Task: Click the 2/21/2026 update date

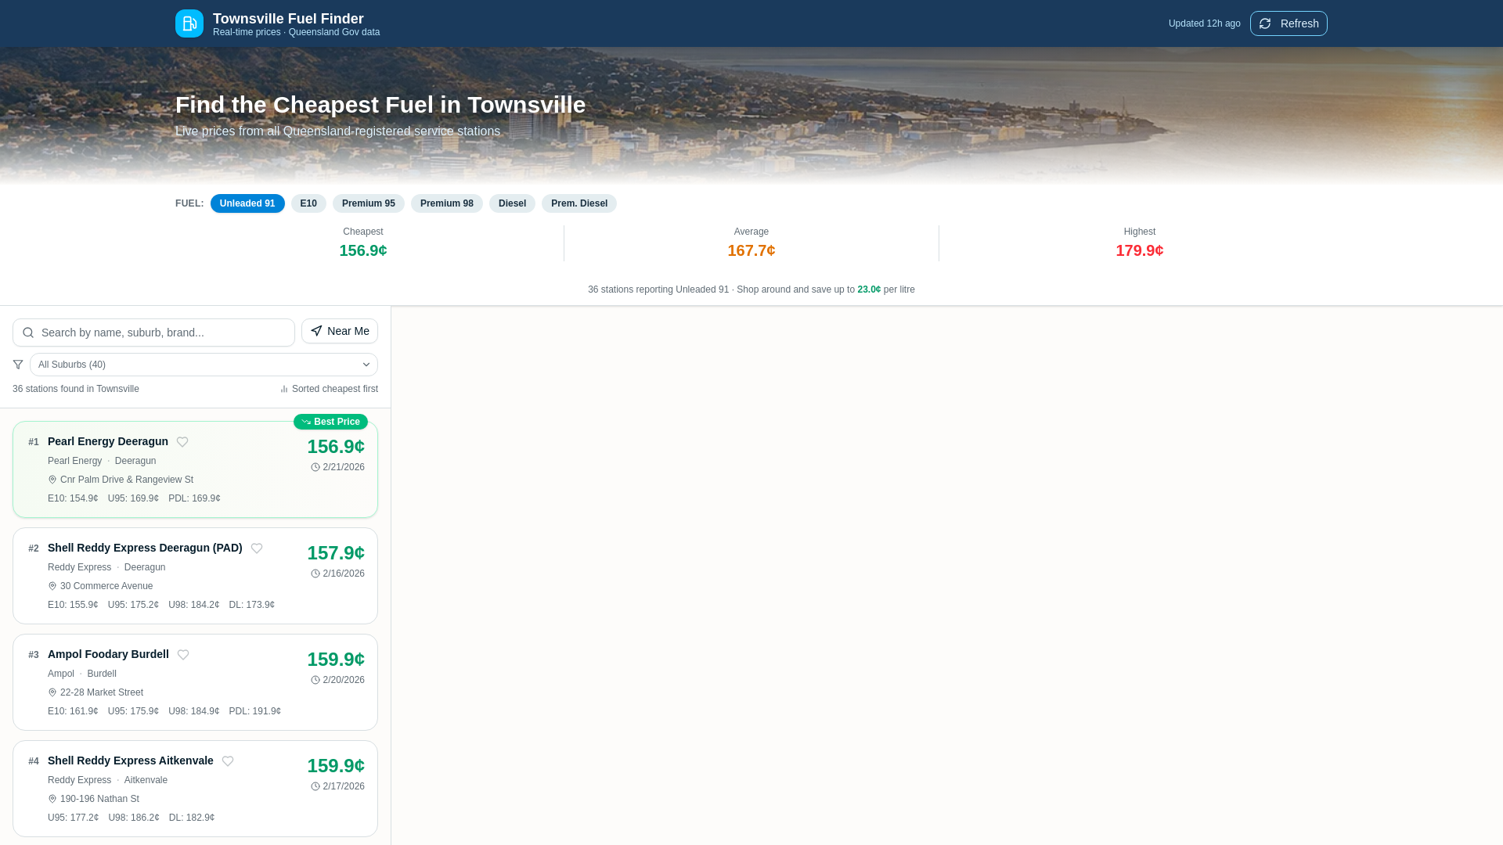Action: (344, 467)
